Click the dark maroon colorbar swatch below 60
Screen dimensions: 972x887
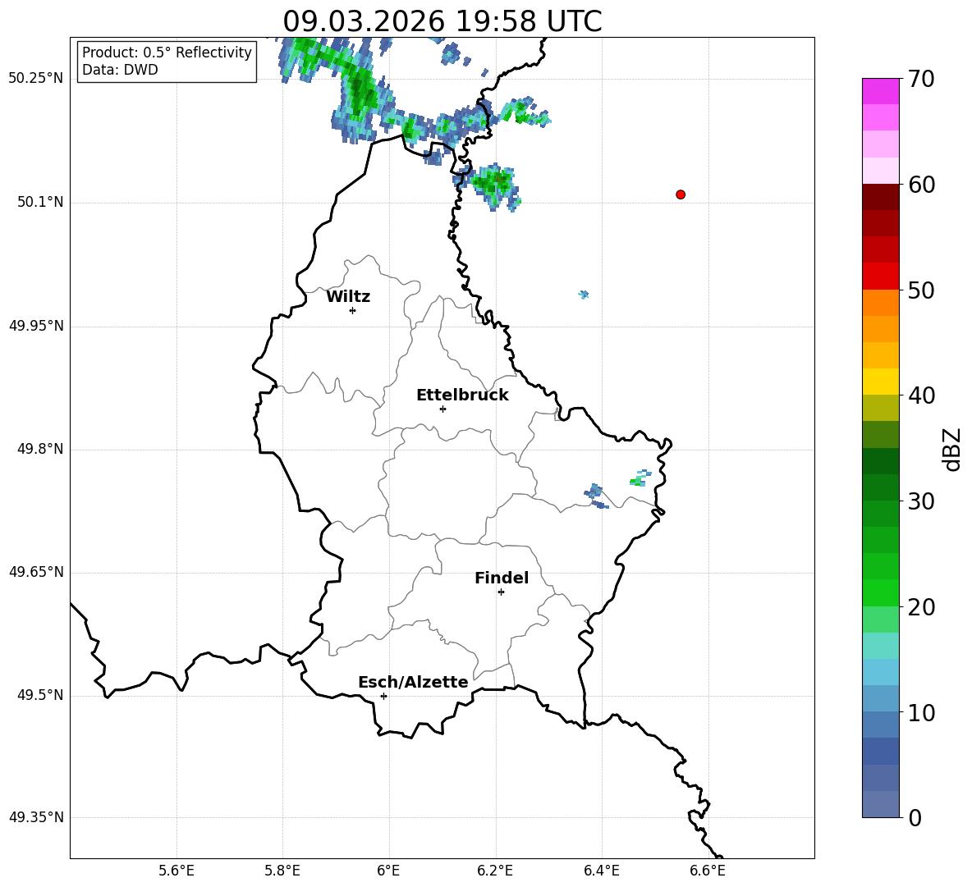(x=881, y=197)
